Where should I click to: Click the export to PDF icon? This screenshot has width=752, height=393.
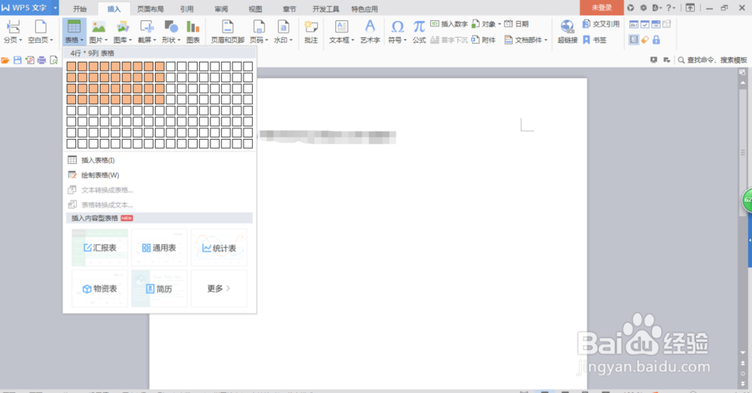(x=30, y=60)
